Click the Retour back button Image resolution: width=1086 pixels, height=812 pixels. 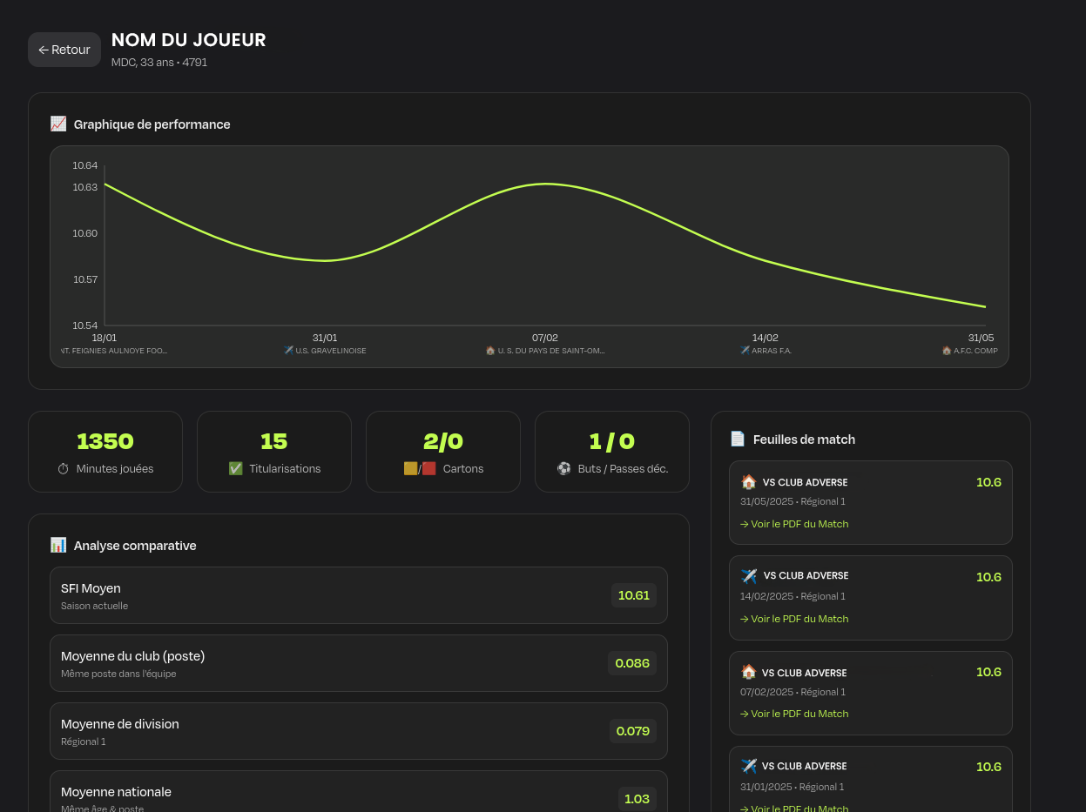(x=64, y=50)
